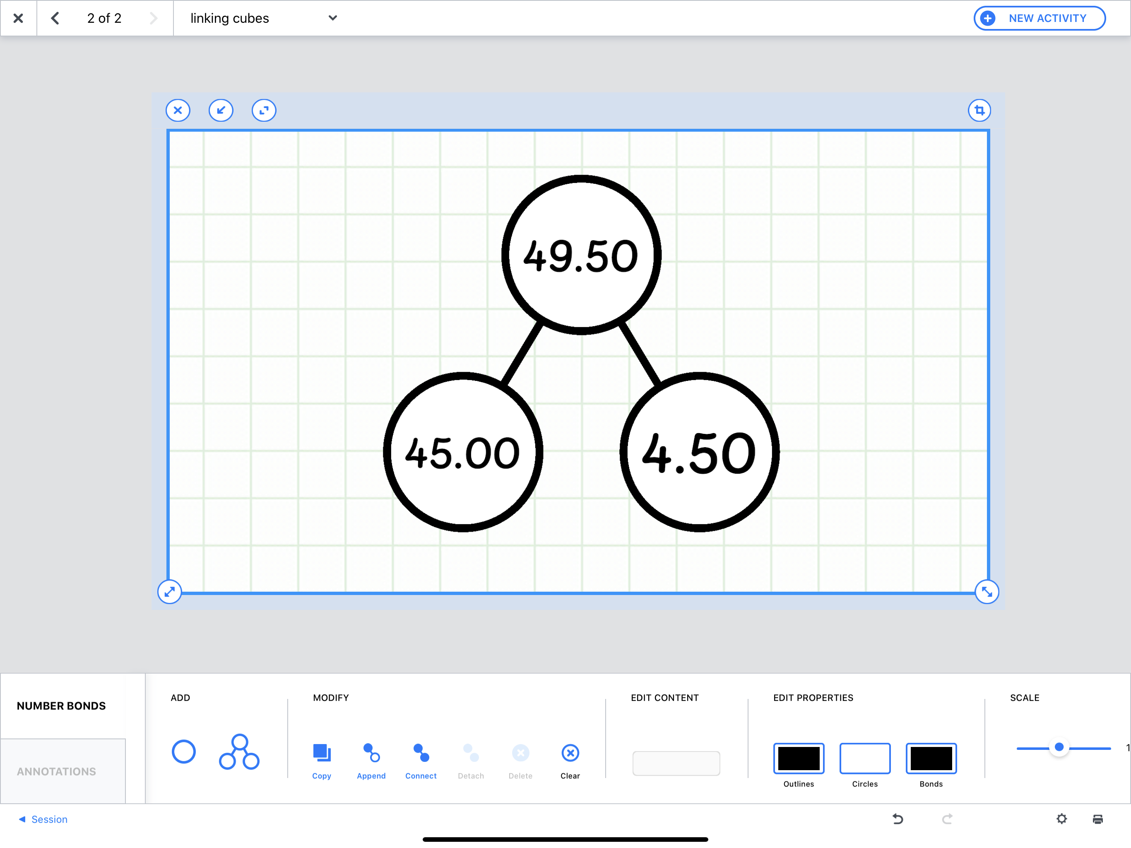Image resolution: width=1131 pixels, height=848 pixels.
Task: Click the bottom-right canvas resize handle
Action: pos(987,592)
